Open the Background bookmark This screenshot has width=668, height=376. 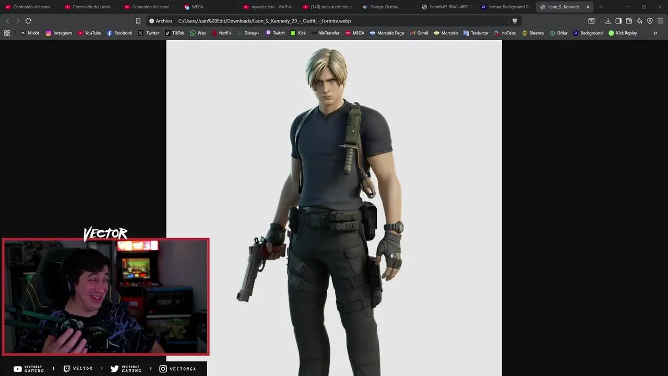588,33
